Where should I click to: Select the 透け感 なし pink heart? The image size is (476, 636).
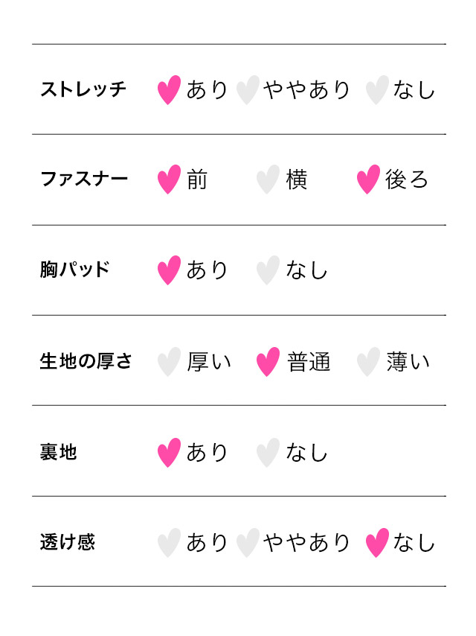click(x=378, y=543)
